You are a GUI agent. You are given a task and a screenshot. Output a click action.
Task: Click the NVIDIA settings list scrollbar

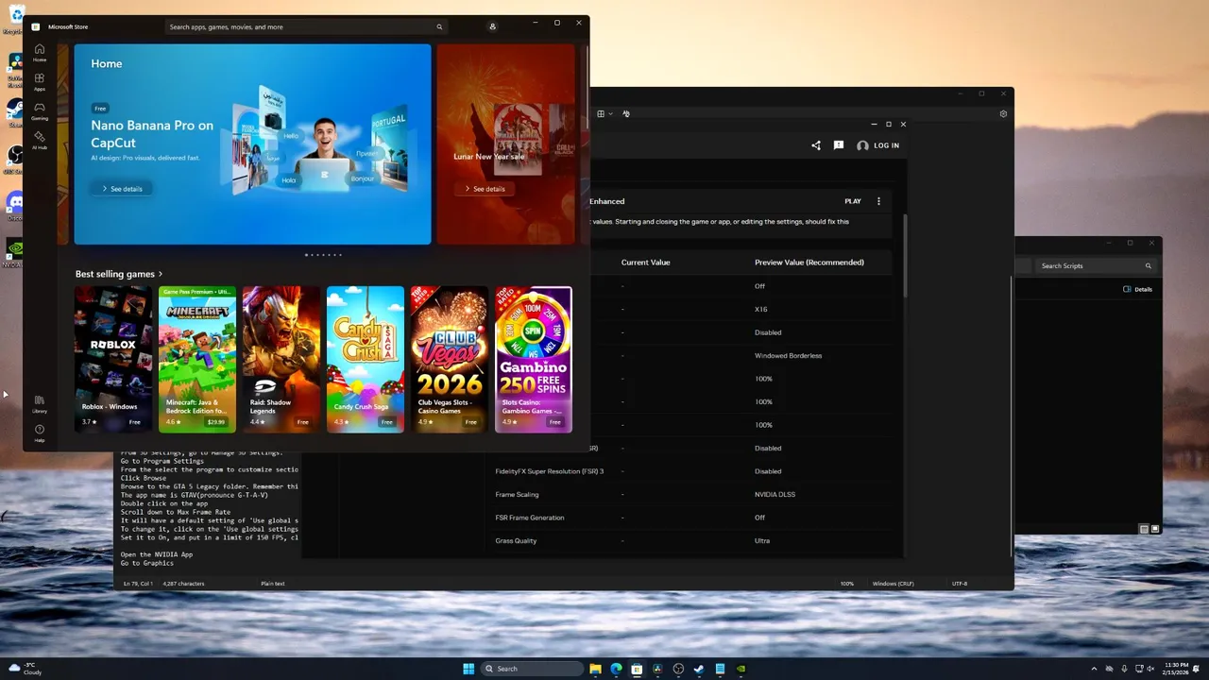click(905, 255)
